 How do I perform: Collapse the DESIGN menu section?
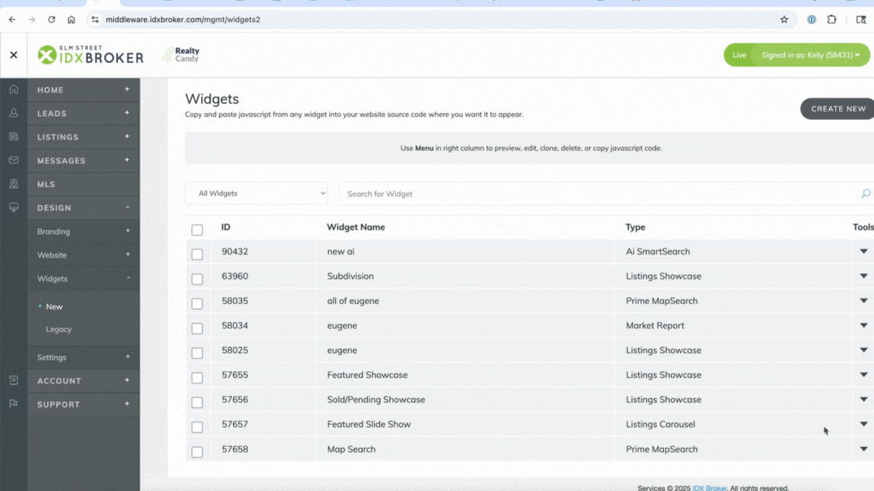(83, 208)
